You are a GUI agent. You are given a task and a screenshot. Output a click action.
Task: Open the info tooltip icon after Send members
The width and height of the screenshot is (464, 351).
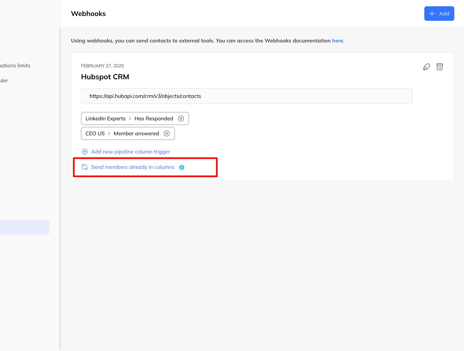coord(182,168)
